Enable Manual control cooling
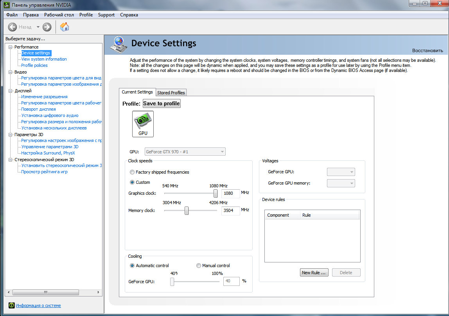The width and height of the screenshot is (449, 316). (198, 266)
